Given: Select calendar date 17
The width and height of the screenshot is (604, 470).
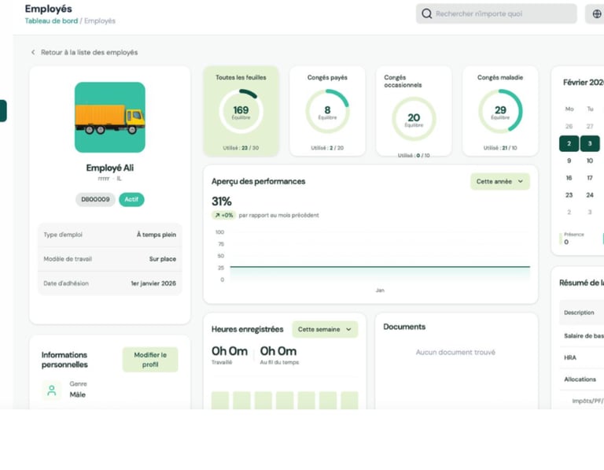Looking at the screenshot, I should (590, 178).
